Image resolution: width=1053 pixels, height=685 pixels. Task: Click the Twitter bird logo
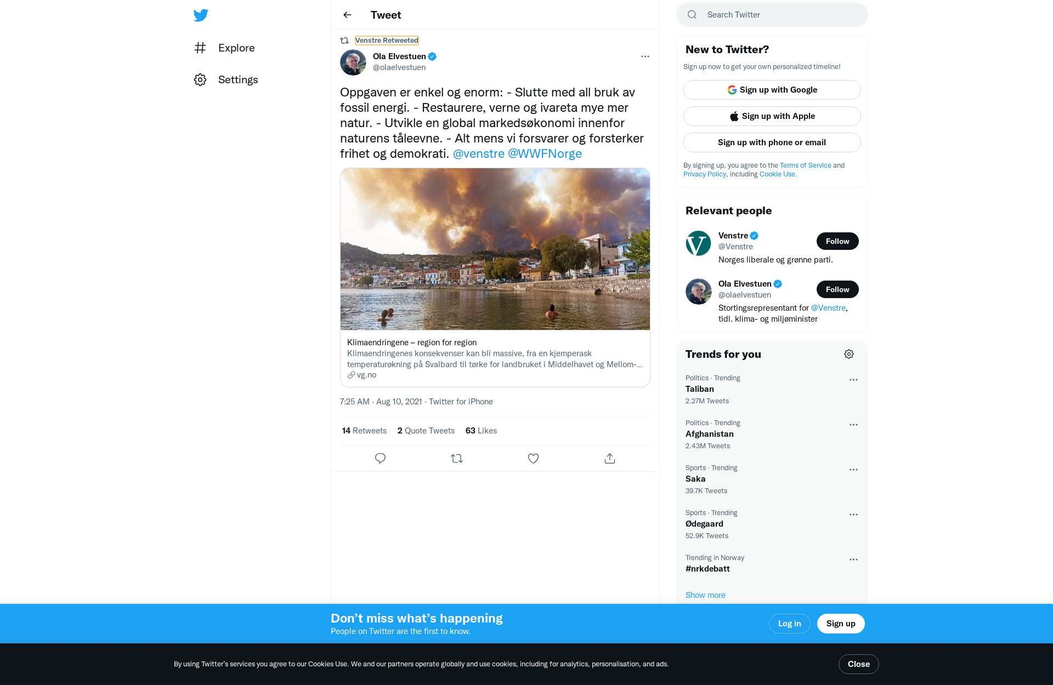tap(201, 15)
